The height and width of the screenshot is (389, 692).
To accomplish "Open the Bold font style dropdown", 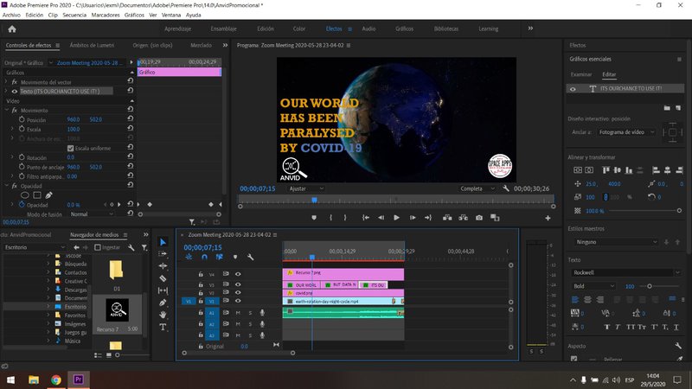I will (593, 286).
